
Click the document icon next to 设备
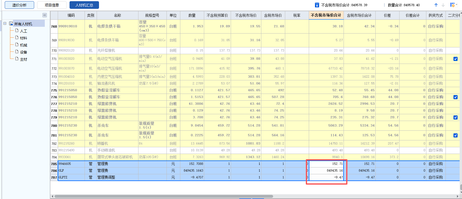17,52
